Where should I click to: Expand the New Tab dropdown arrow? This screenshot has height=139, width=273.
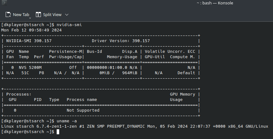(30, 18)
